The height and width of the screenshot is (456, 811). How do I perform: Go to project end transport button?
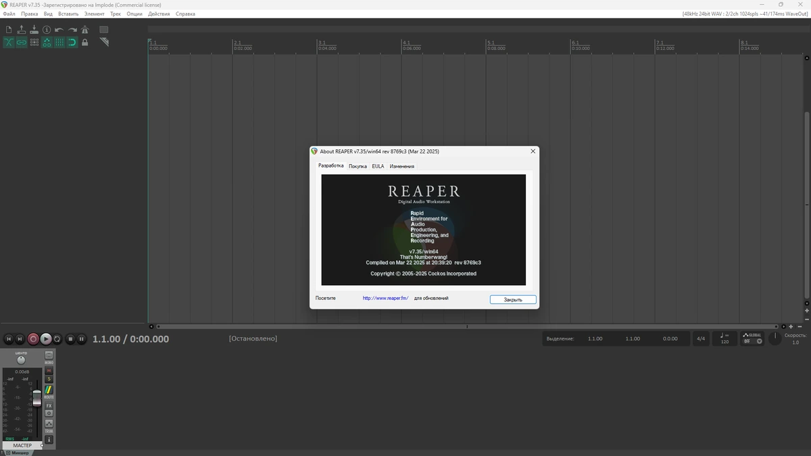pyautogui.click(x=21, y=339)
